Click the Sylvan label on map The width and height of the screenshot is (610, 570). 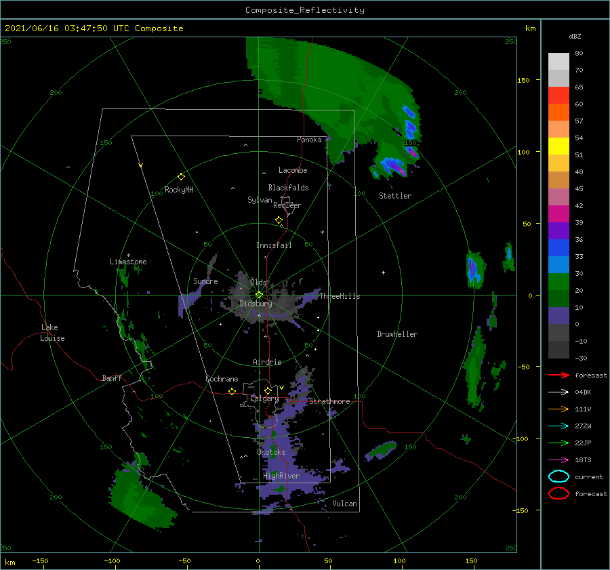point(260,200)
